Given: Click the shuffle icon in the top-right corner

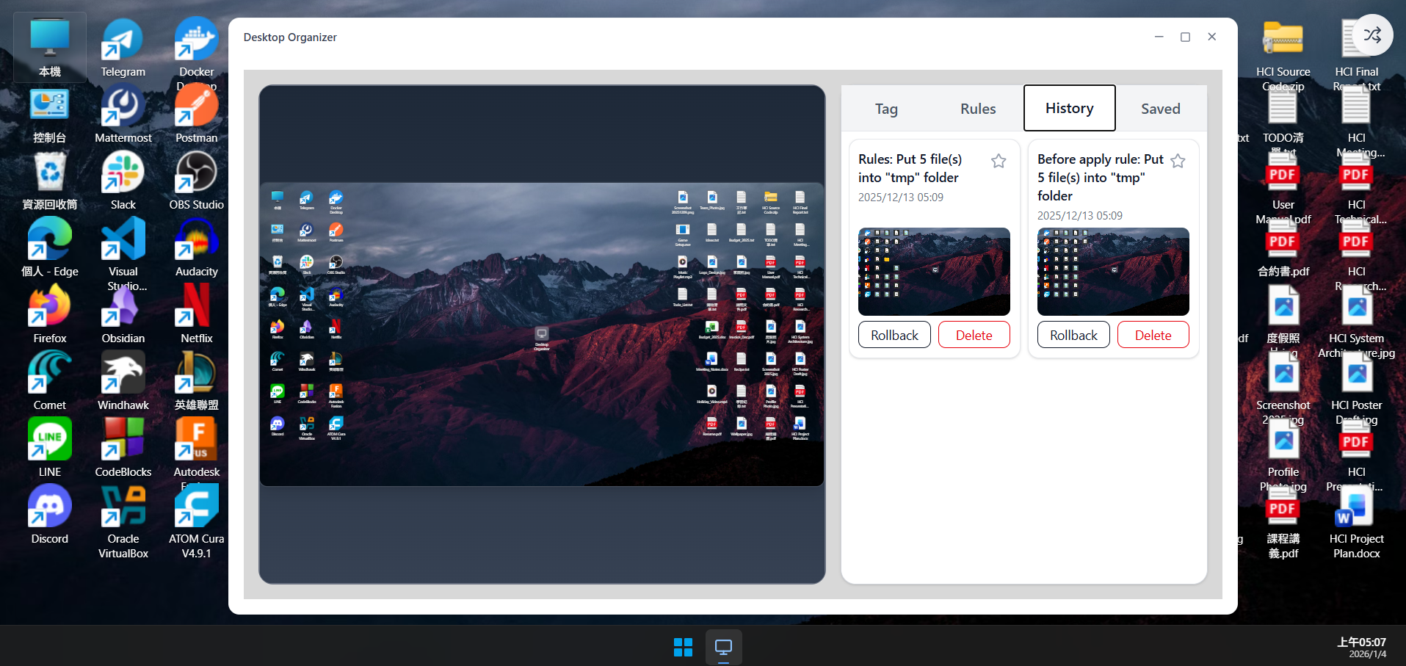Looking at the screenshot, I should (x=1372, y=35).
